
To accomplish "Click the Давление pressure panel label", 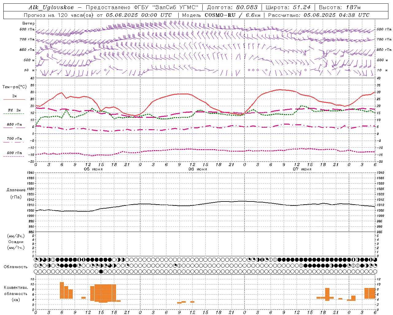I will 16,190.
